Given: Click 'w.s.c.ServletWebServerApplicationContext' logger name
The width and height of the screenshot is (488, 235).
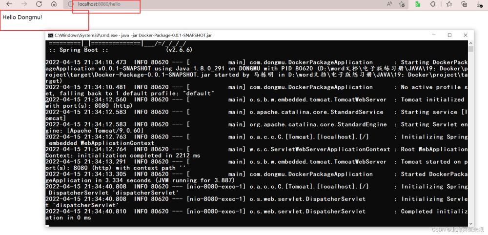Looking at the screenshot, I should click(x=320, y=149).
